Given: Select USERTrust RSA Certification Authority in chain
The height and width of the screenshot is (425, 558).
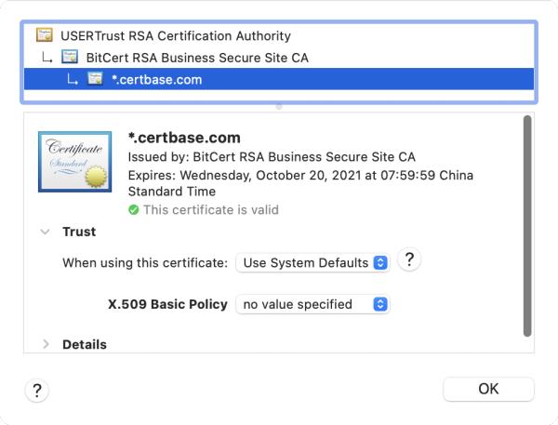Looking at the screenshot, I should point(176,36).
